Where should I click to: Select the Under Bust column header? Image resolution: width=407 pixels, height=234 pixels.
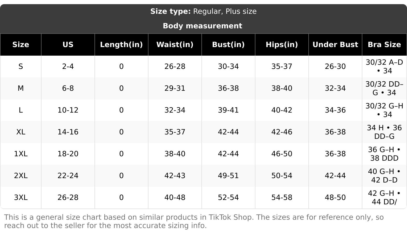click(x=335, y=45)
